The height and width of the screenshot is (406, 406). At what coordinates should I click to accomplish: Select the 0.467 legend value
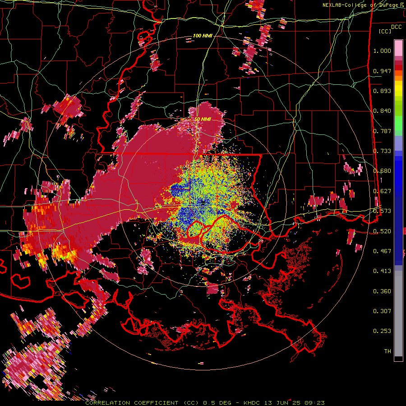click(x=382, y=251)
